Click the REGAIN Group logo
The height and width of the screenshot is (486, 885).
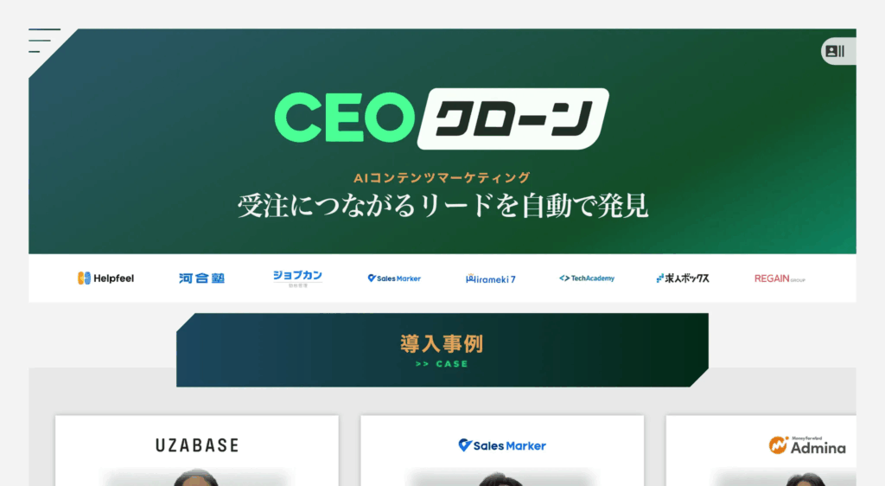(x=780, y=278)
